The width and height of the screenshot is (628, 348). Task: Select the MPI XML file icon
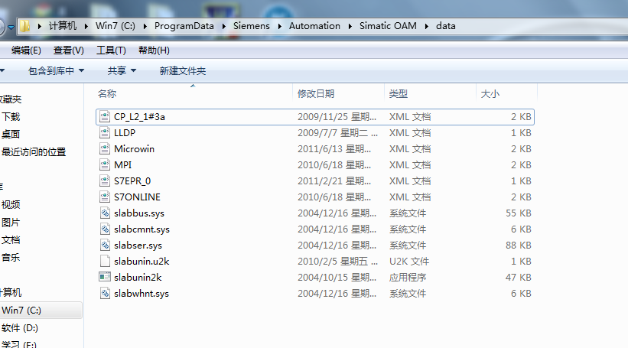point(105,164)
